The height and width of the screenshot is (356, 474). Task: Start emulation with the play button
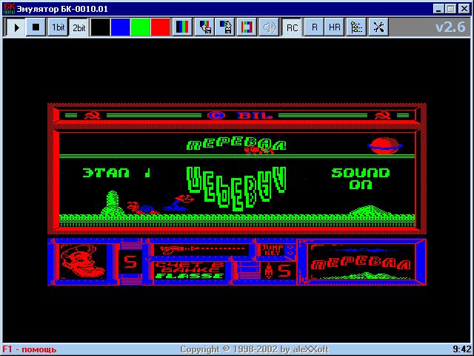[16, 27]
